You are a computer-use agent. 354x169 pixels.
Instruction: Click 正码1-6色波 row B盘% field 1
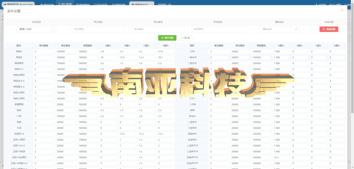[127, 151]
